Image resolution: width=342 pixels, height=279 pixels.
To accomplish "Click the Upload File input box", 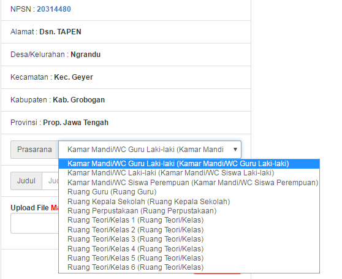I will point(35,223).
